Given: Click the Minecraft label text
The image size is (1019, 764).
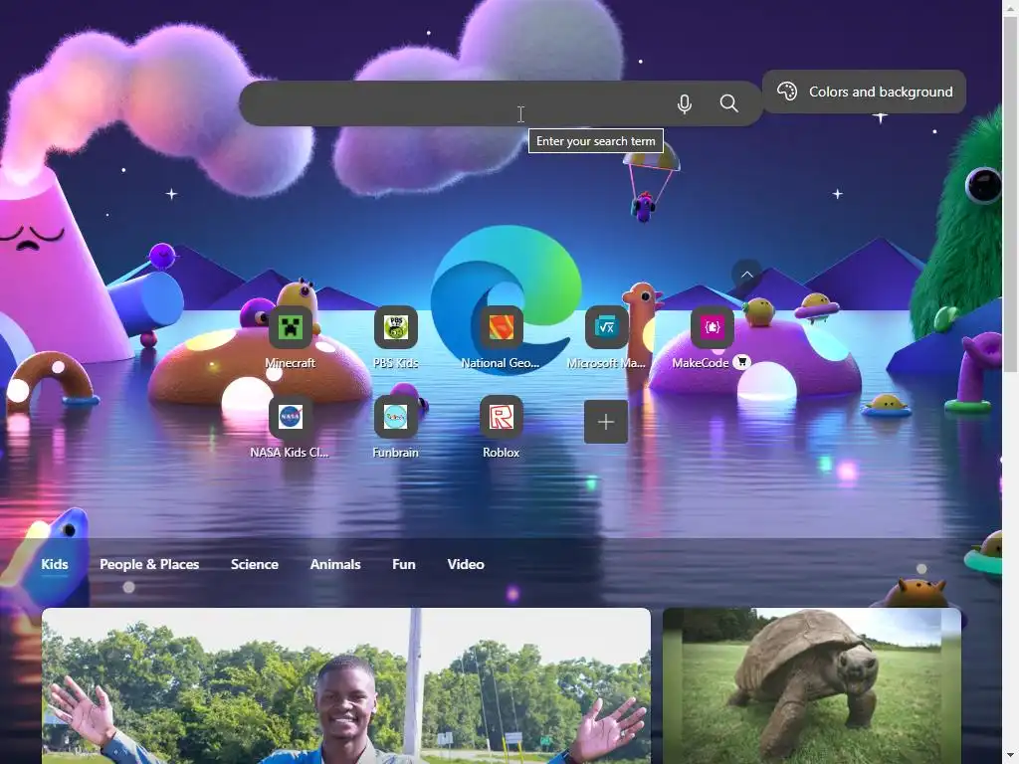Looking at the screenshot, I should click(x=290, y=363).
